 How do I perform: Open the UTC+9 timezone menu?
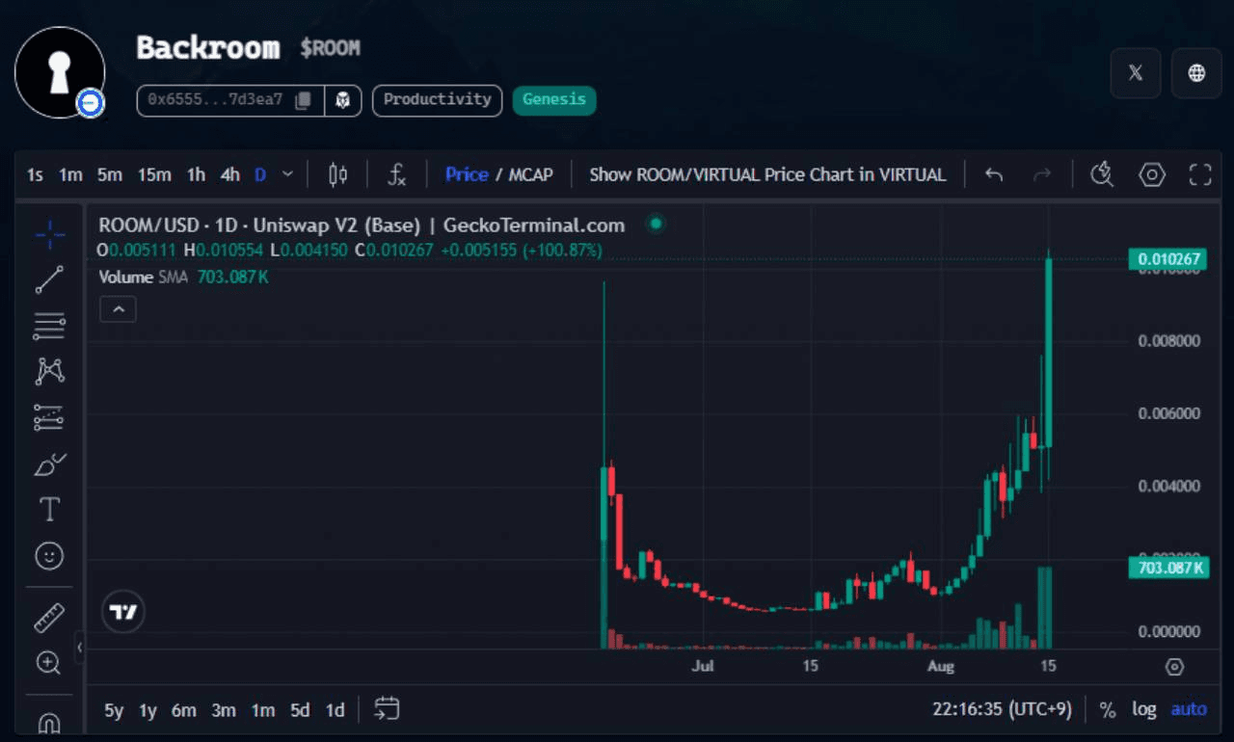pyautogui.click(x=1002, y=709)
